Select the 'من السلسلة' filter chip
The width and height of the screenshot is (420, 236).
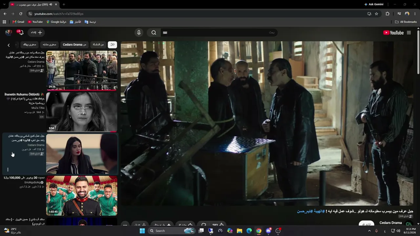[98, 45]
